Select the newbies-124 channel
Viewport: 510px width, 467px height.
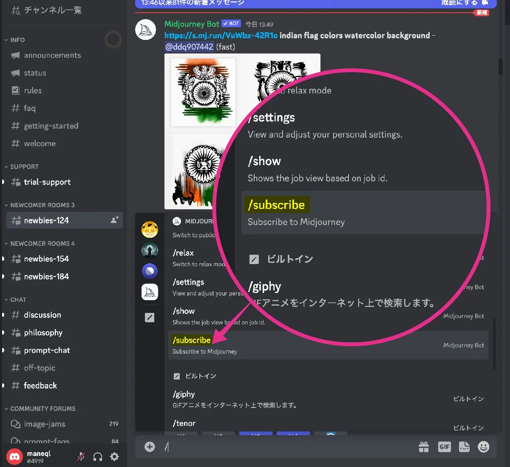point(65,220)
